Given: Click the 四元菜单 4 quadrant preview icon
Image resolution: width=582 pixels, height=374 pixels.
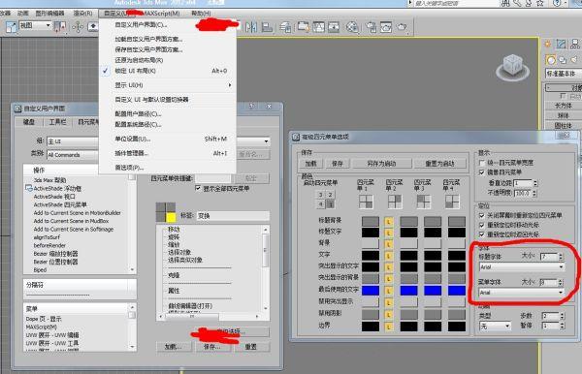Looking at the screenshot, I should coord(452,202).
